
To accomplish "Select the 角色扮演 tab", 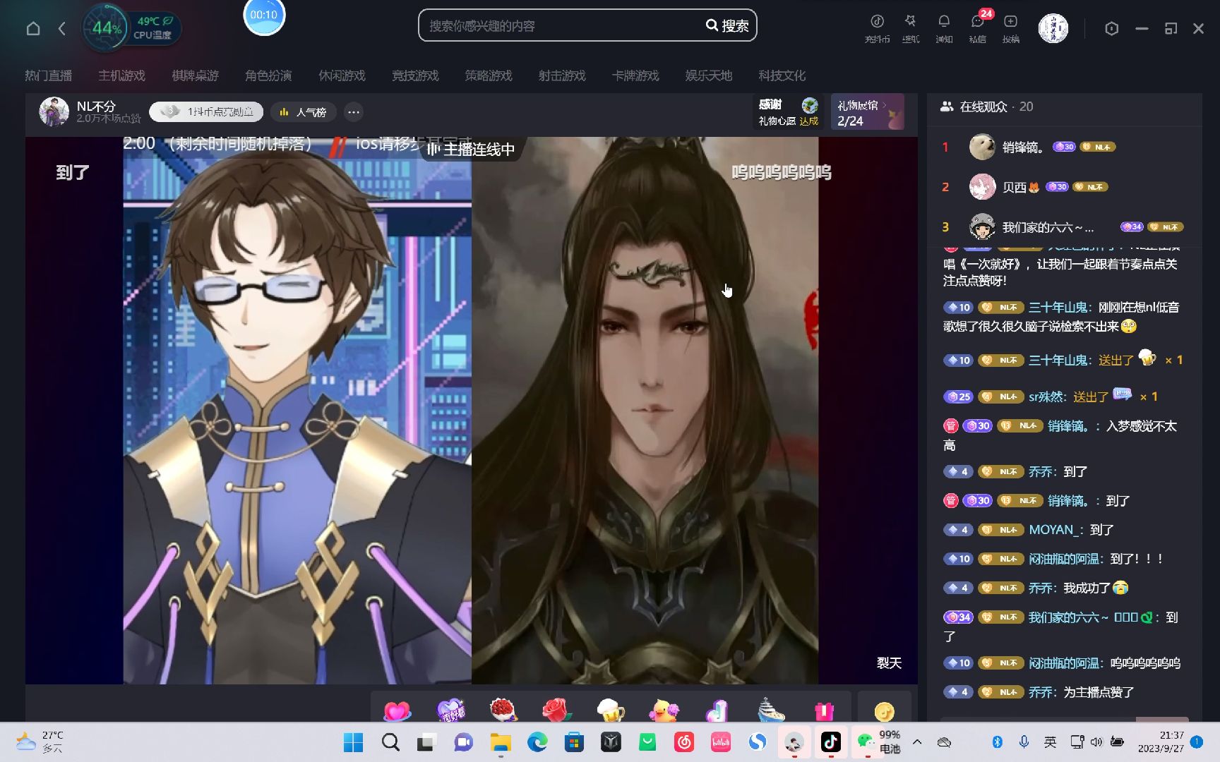I will click(268, 75).
